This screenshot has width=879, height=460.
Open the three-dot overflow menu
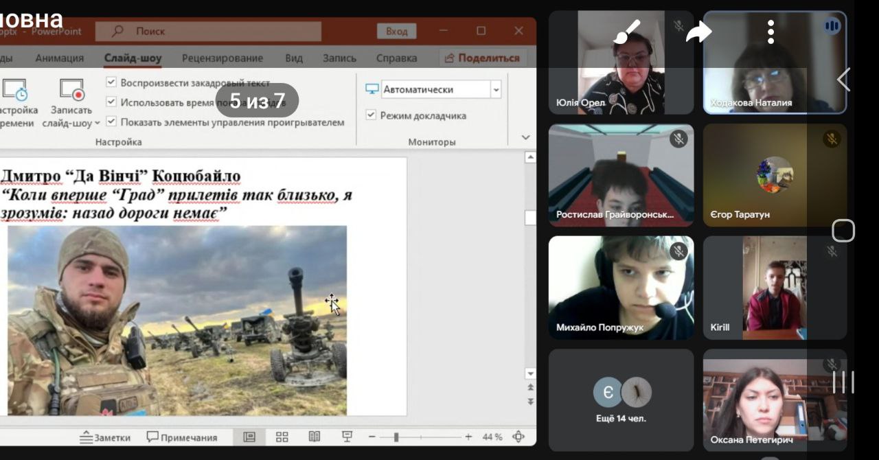[x=770, y=32]
